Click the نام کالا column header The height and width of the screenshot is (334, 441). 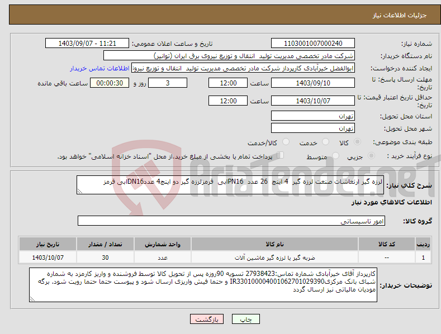click(274, 244)
